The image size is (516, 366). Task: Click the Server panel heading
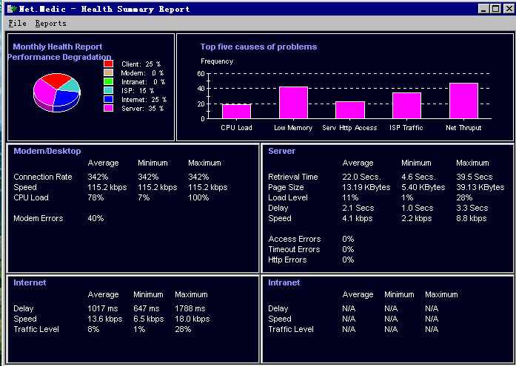tap(281, 151)
